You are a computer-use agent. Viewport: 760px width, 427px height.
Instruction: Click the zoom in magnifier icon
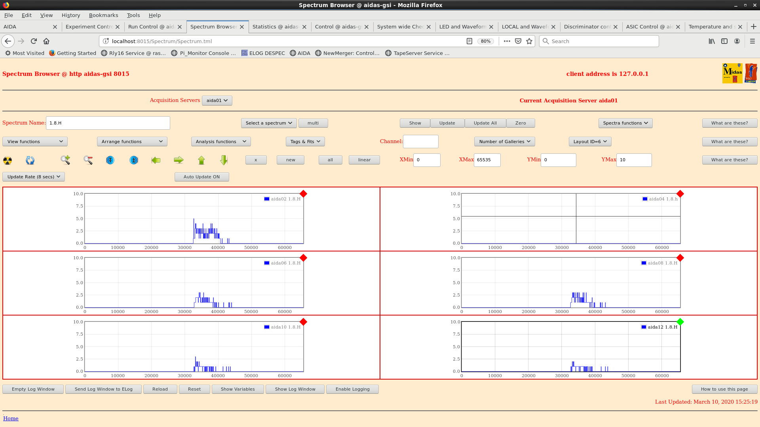coord(65,160)
